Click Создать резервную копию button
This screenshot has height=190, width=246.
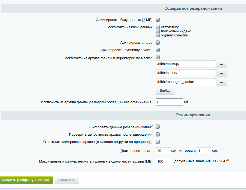point(26,180)
